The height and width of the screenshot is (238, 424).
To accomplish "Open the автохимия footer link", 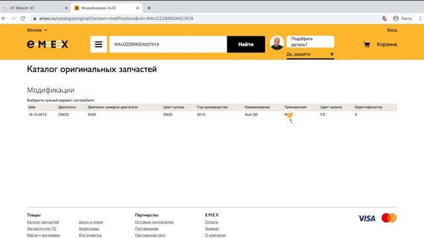I will 51,235.
